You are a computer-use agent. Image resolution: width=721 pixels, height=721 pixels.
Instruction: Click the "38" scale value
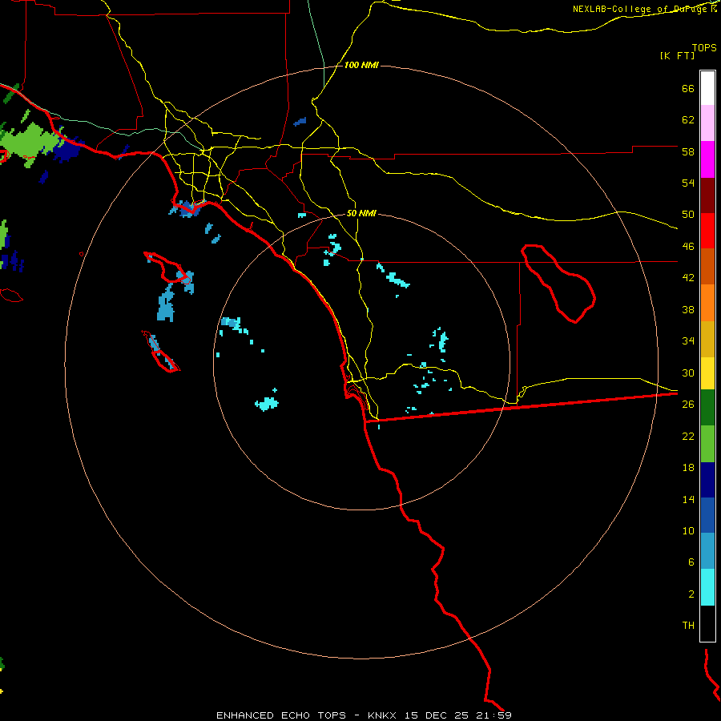688,309
